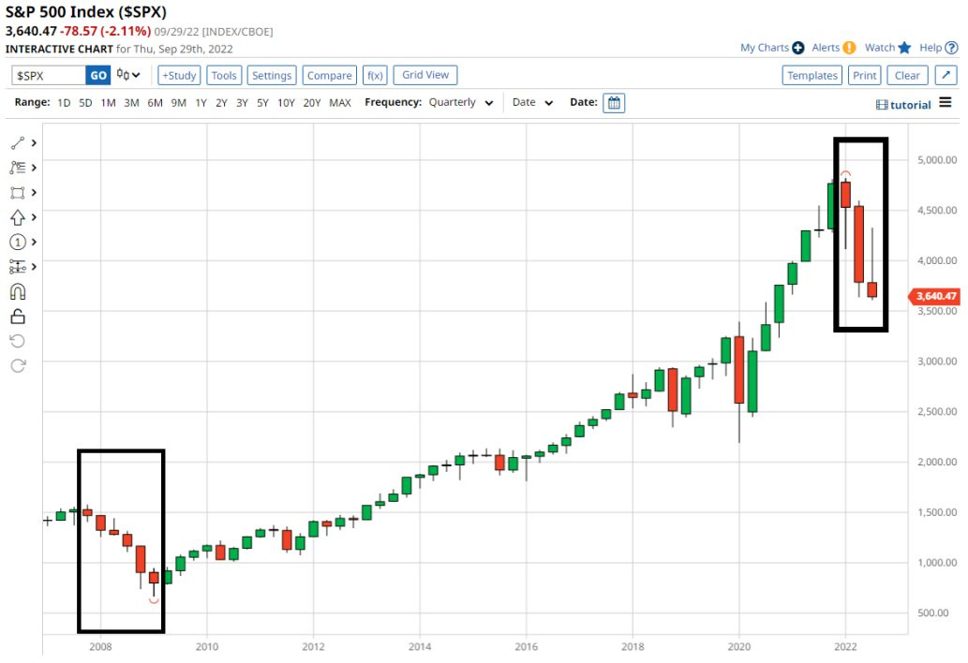Click the My Charts plus icon

[x=798, y=48]
